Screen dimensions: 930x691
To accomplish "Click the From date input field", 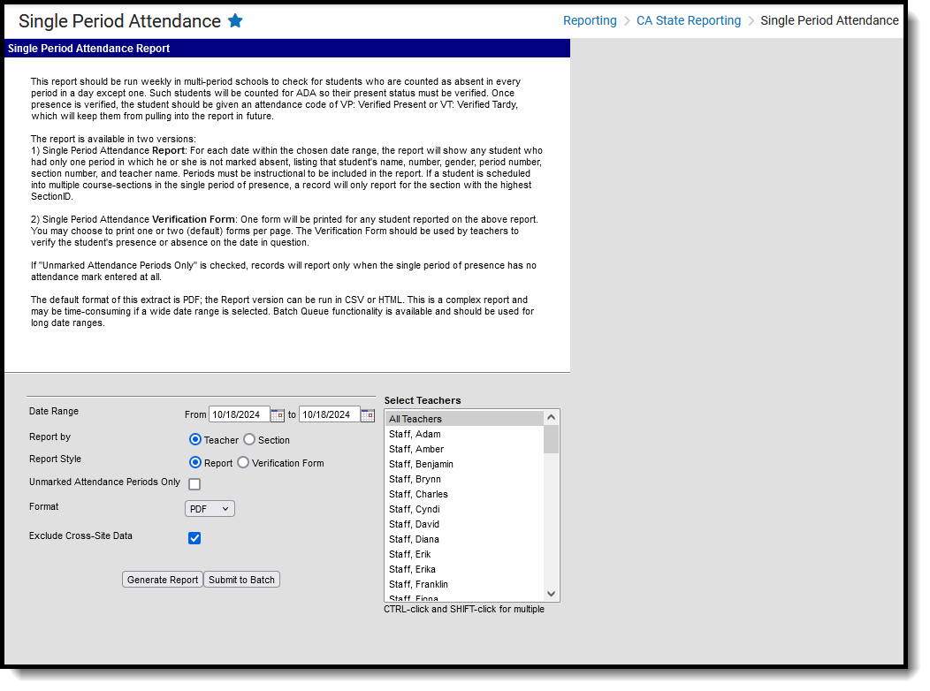I will click(239, 414).
